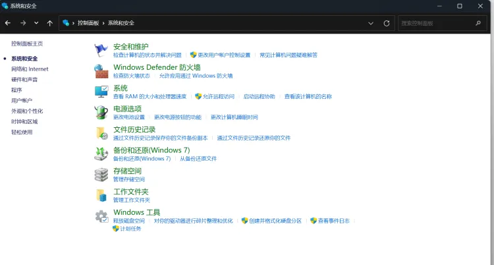Open 释放磁盘空间 link
The height and width of the screenshot is (265, 494).
pyautogui.click(x=129, y=221)
